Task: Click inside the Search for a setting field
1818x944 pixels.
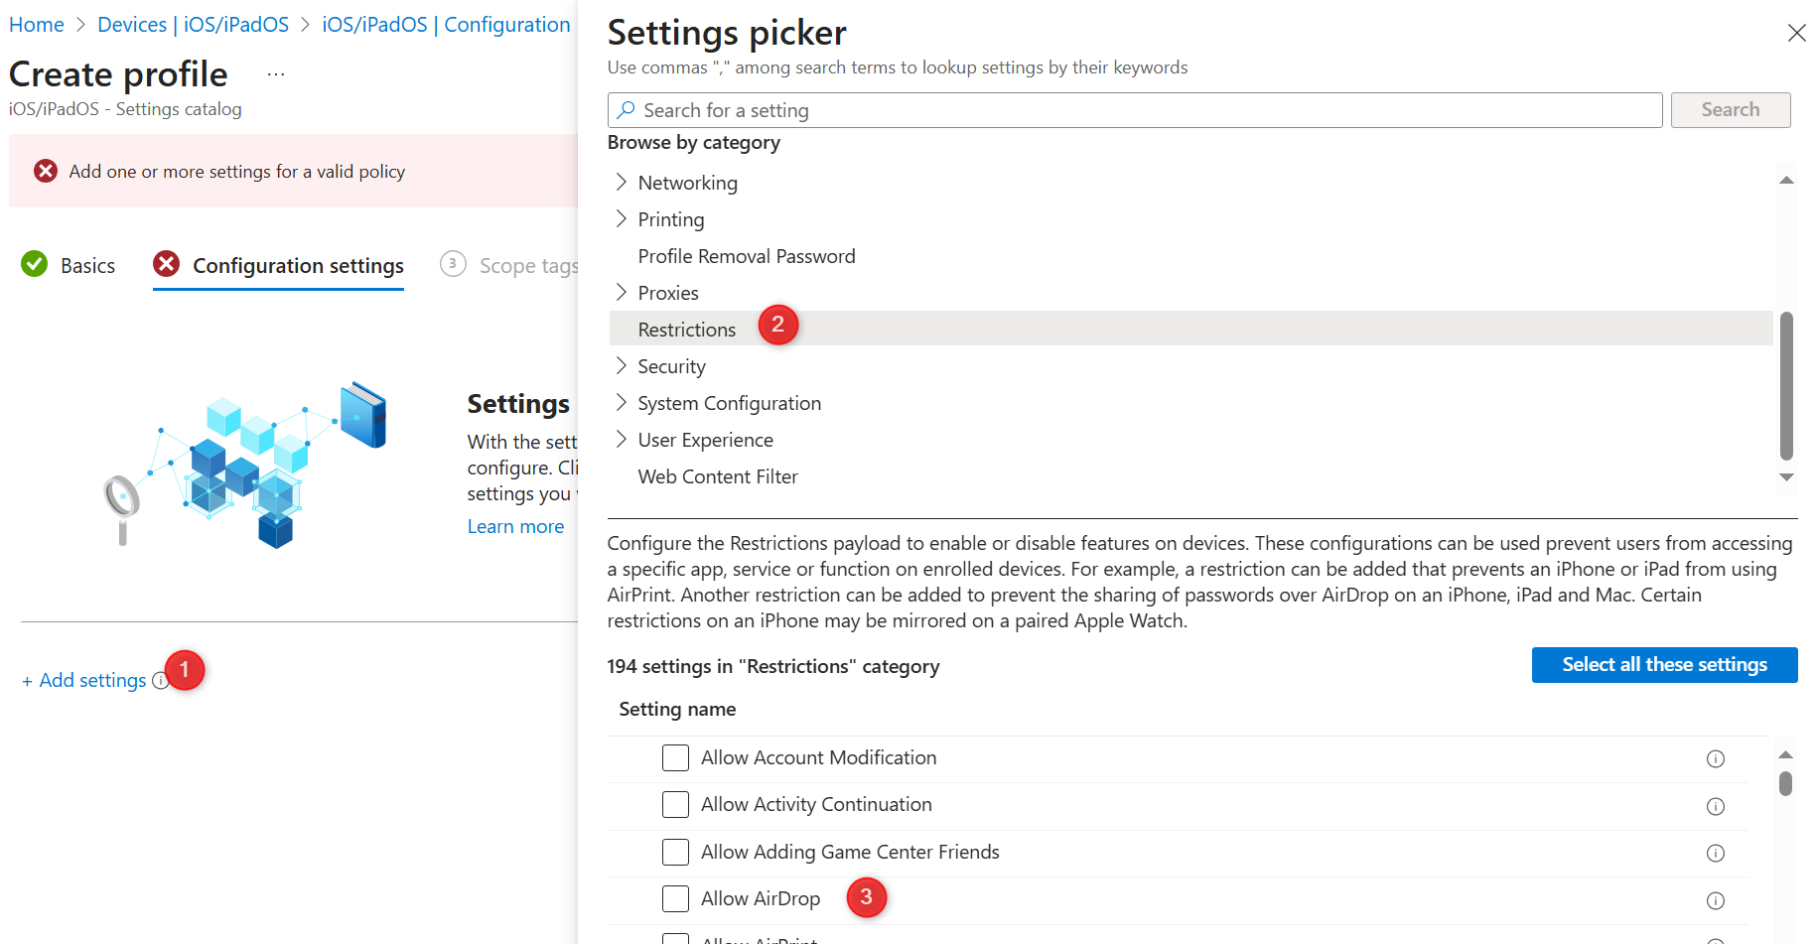Action: (x=993, y=109)
